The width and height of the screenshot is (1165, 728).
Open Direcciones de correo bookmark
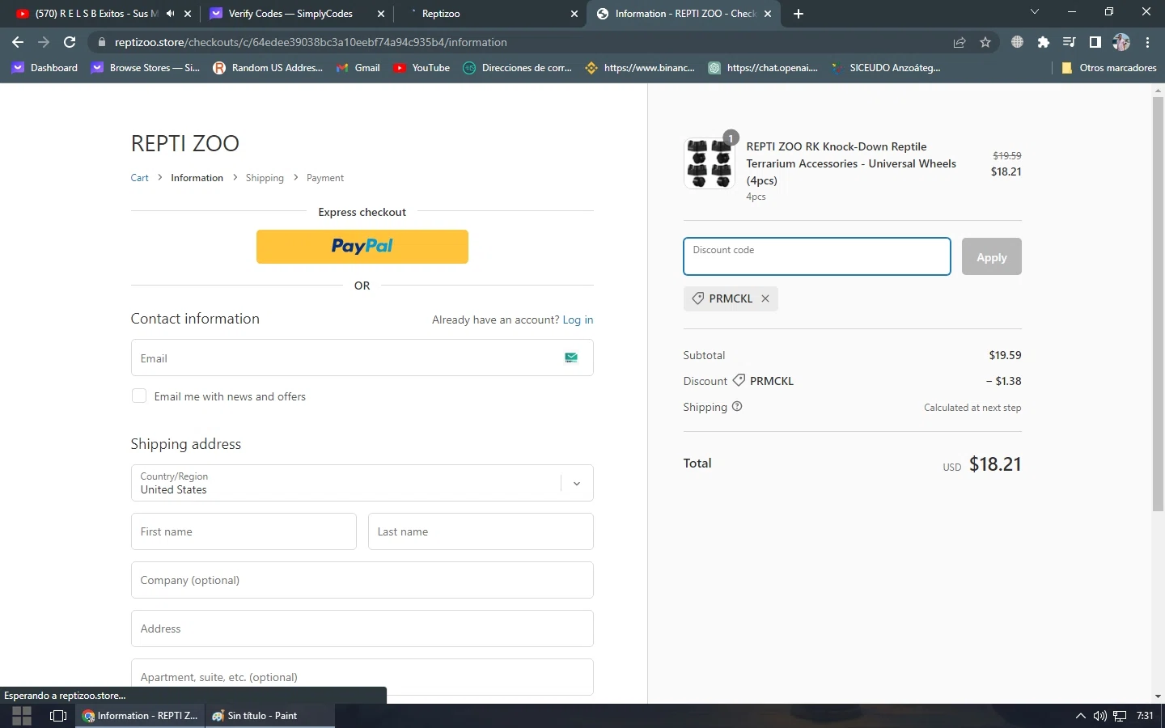(x=518, y=68)
